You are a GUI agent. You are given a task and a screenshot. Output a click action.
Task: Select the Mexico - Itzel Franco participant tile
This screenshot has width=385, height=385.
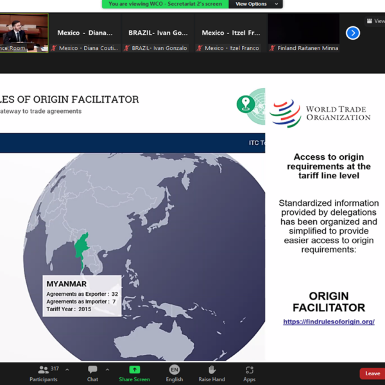pos(231,33)
